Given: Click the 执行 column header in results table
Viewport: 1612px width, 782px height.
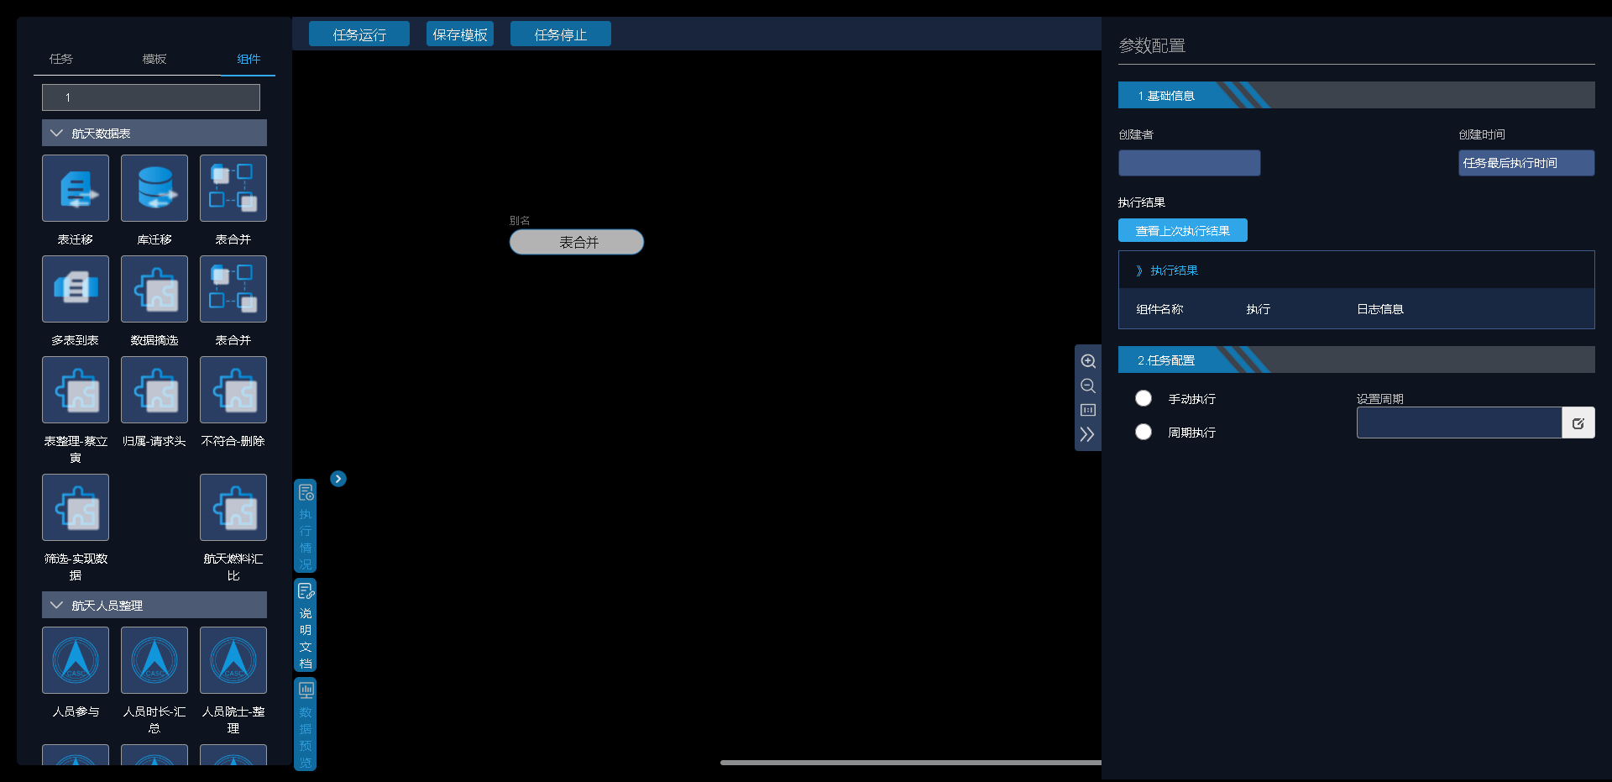Looking at the screenshot, I should click(x=1259, y=309).
